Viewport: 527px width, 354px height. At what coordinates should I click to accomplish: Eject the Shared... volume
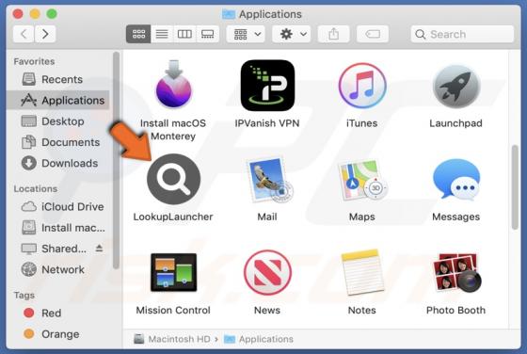(x=99, y=249)
